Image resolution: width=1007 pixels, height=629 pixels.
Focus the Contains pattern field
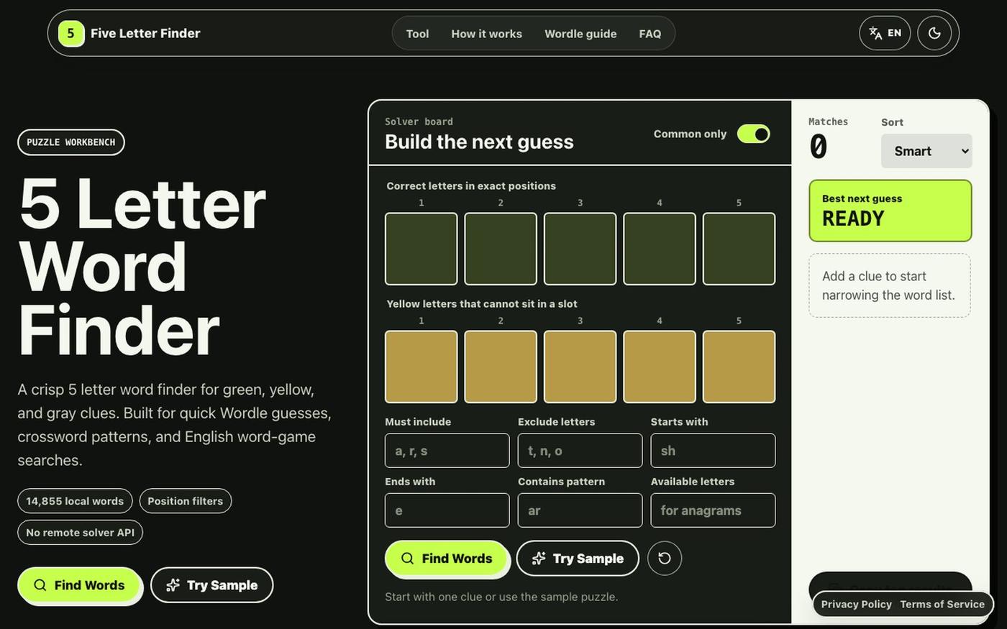580,510
